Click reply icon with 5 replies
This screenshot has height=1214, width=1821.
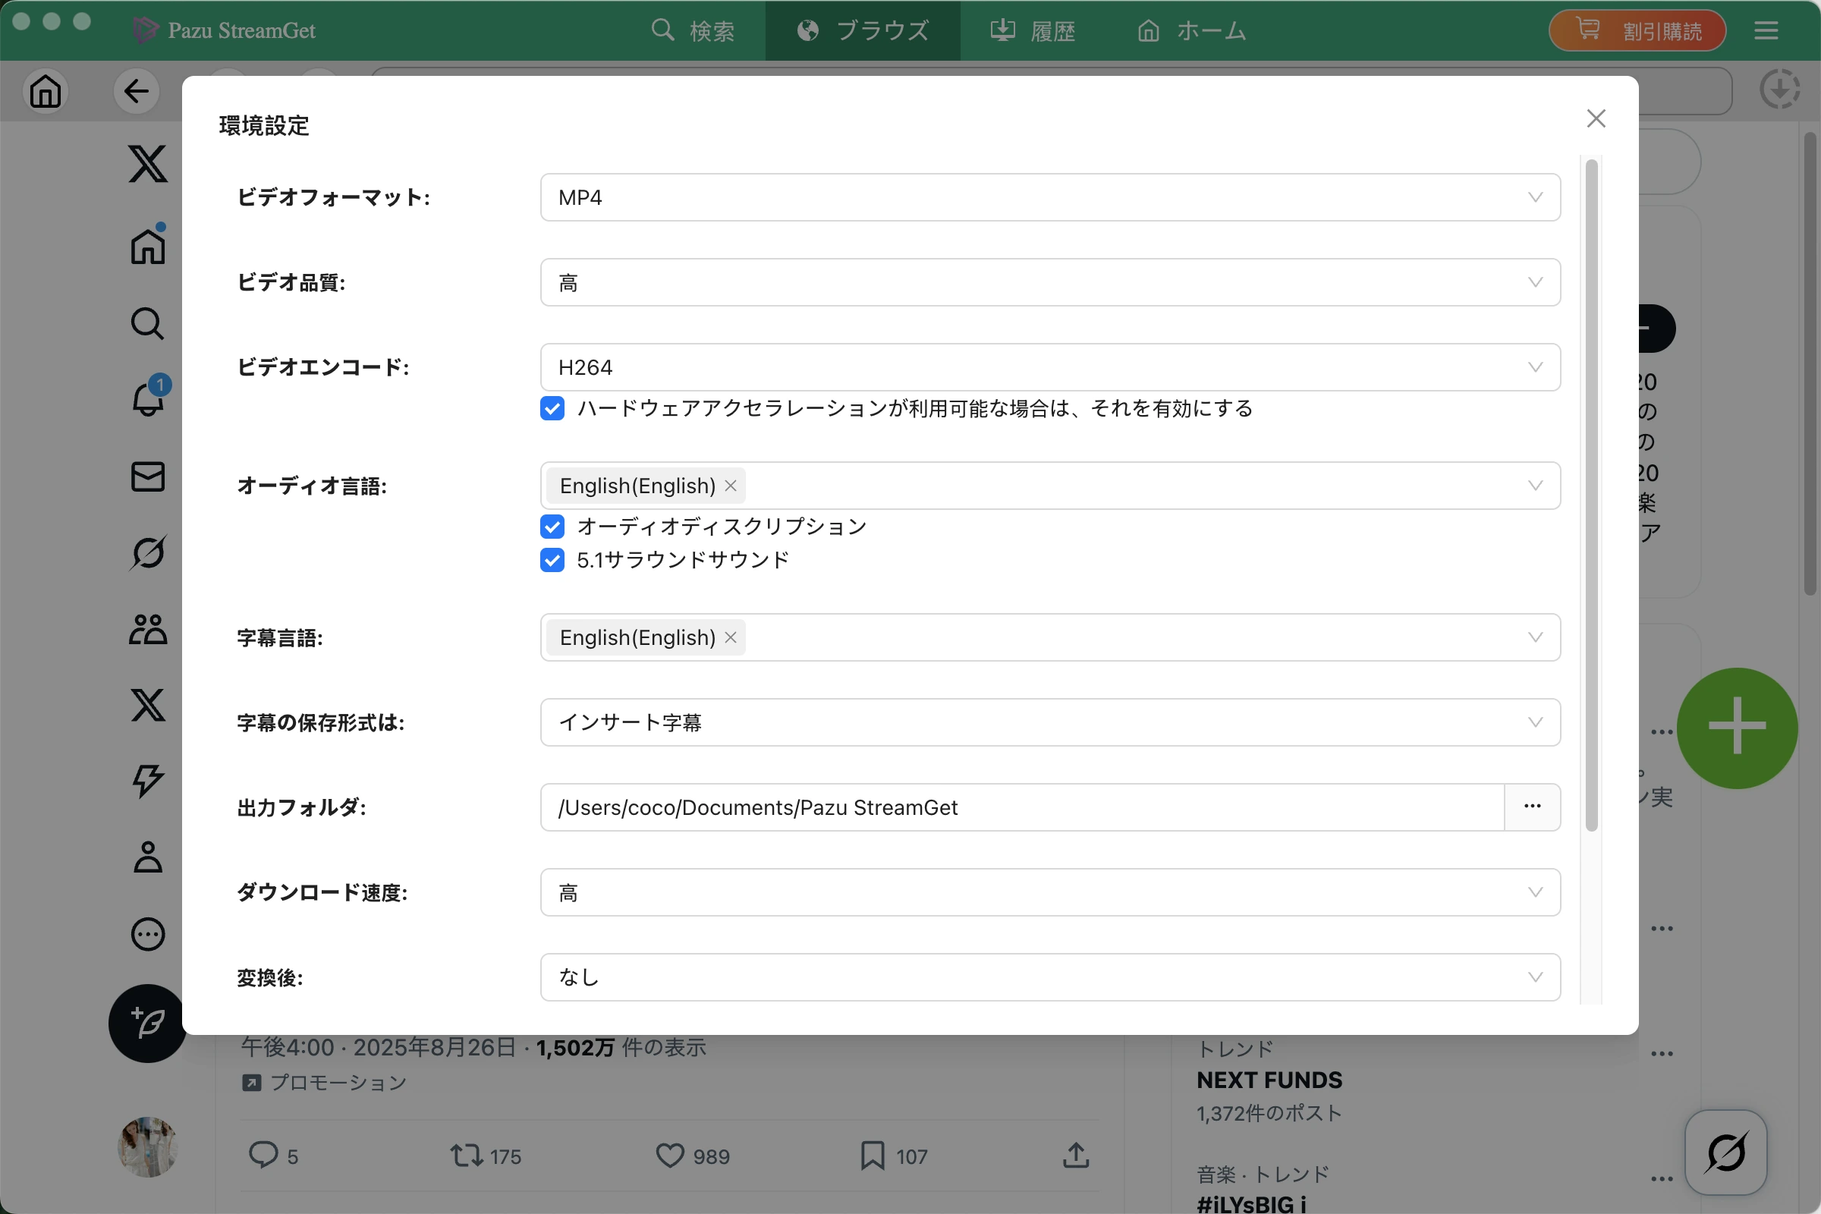263,1155
